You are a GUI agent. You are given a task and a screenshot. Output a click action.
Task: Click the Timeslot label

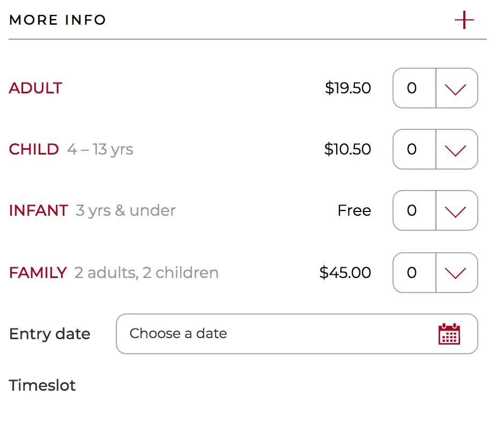click(x=42, y=385)
